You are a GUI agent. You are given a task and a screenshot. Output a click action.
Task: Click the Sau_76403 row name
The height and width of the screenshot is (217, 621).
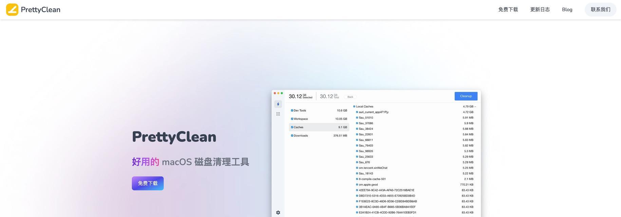coord(366,146)
